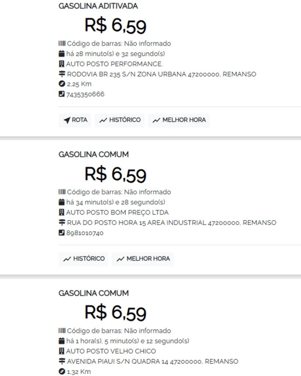The image size is (301, 376).
Task: Click building icon beside AUTO POSTO PERFORMANCE
Action: tap(62, 64)
